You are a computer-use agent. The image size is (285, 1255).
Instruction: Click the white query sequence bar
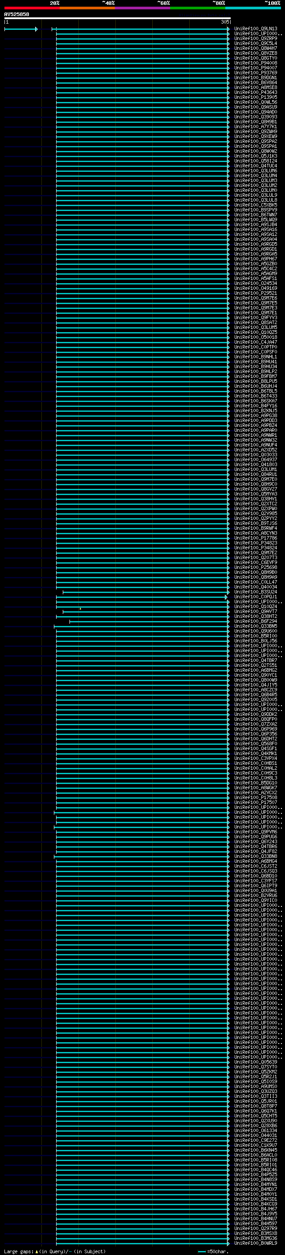[x=118, y=18]
